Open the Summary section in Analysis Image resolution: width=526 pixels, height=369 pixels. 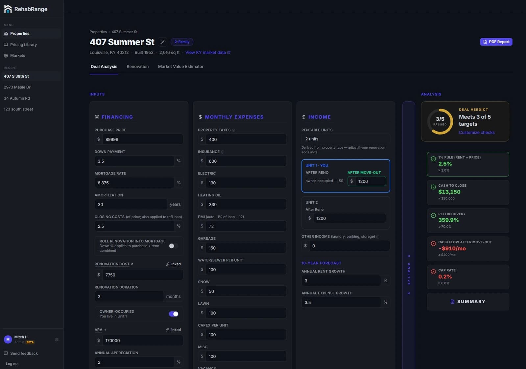(468, 301)
